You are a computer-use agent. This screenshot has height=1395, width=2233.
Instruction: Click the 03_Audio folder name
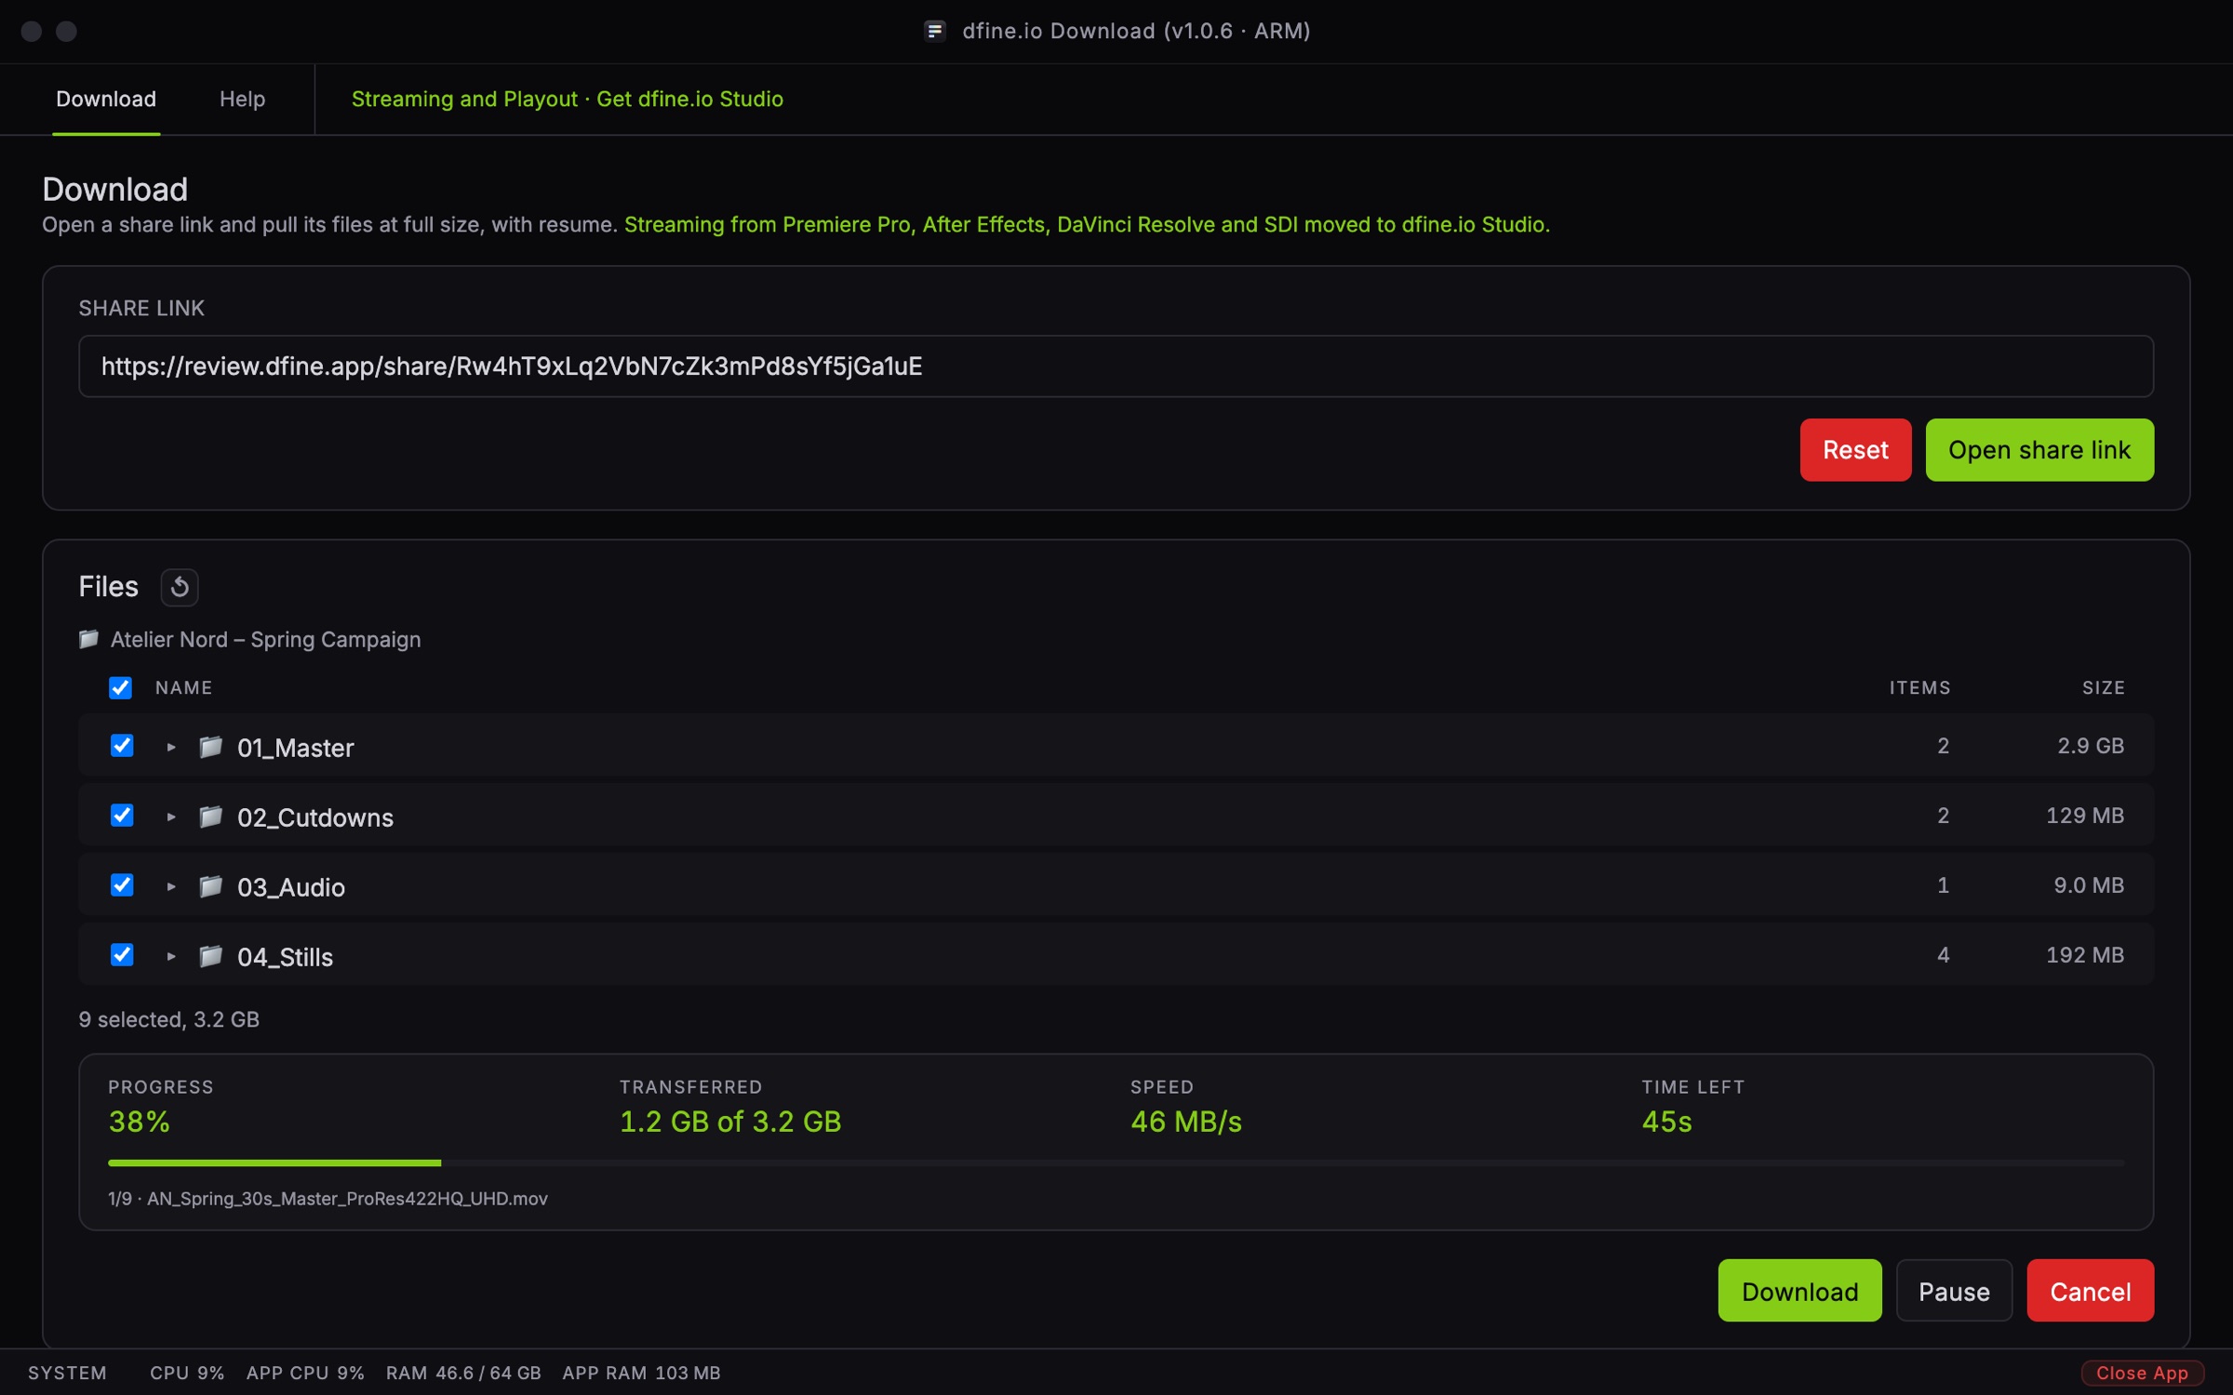coord(291,887)
